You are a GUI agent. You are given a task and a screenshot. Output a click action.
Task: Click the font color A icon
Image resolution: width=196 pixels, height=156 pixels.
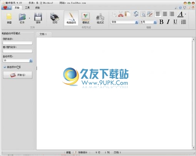coord(180,14)
